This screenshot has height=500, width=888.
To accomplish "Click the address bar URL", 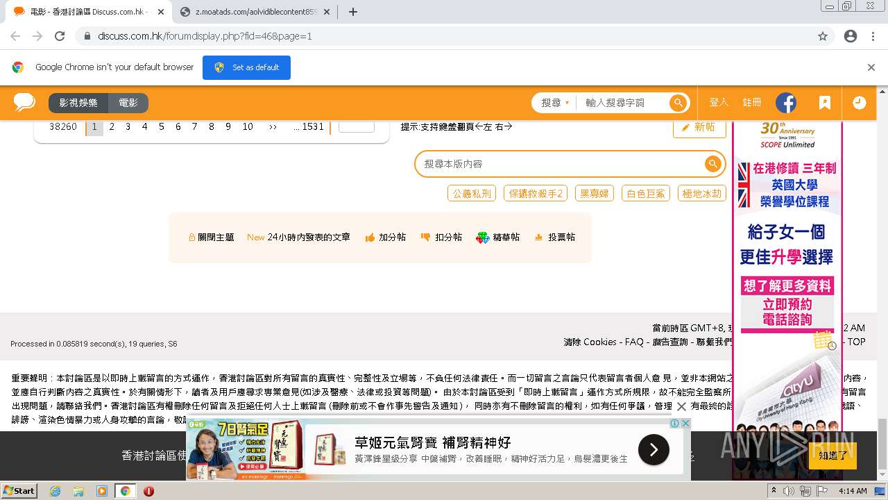I will click(205, 36).
